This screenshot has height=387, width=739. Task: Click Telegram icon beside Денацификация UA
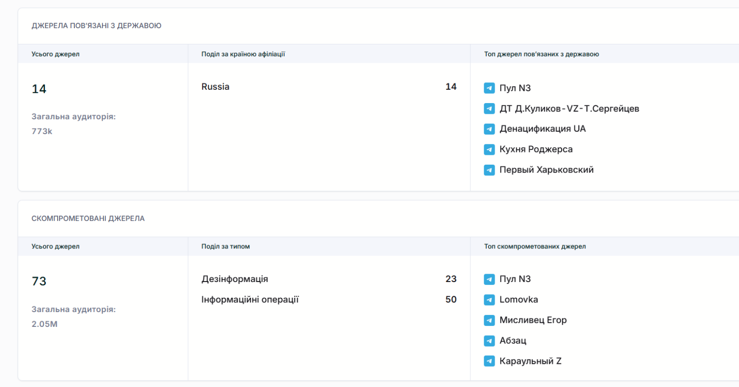(489, 129)
